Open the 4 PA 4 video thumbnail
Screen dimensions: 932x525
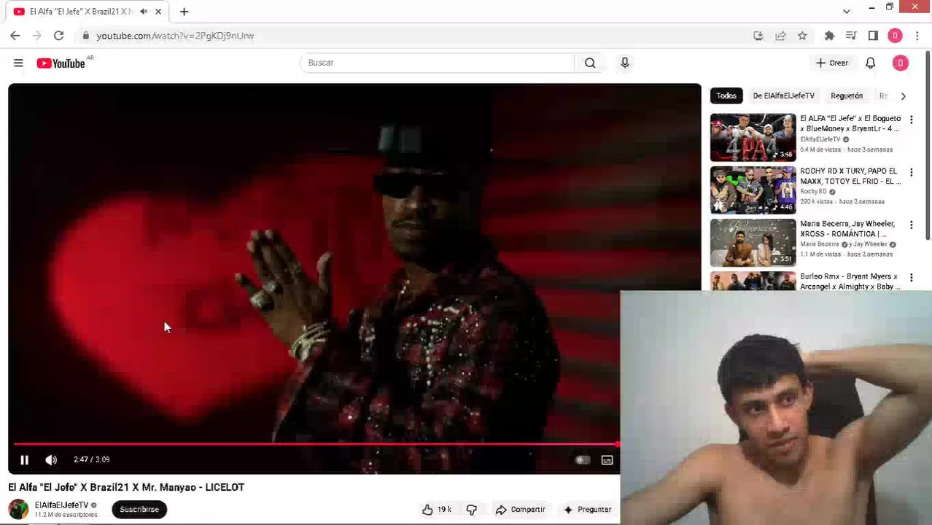[x=753, y=137]
